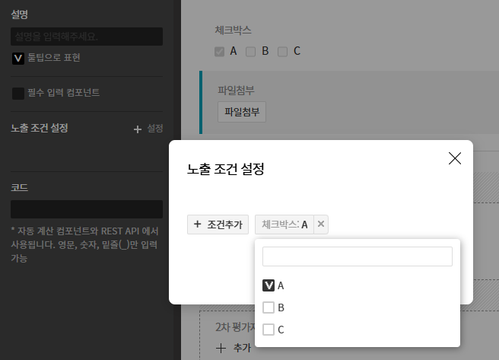Focus the search box in the option dropdown

pos(357,256)
